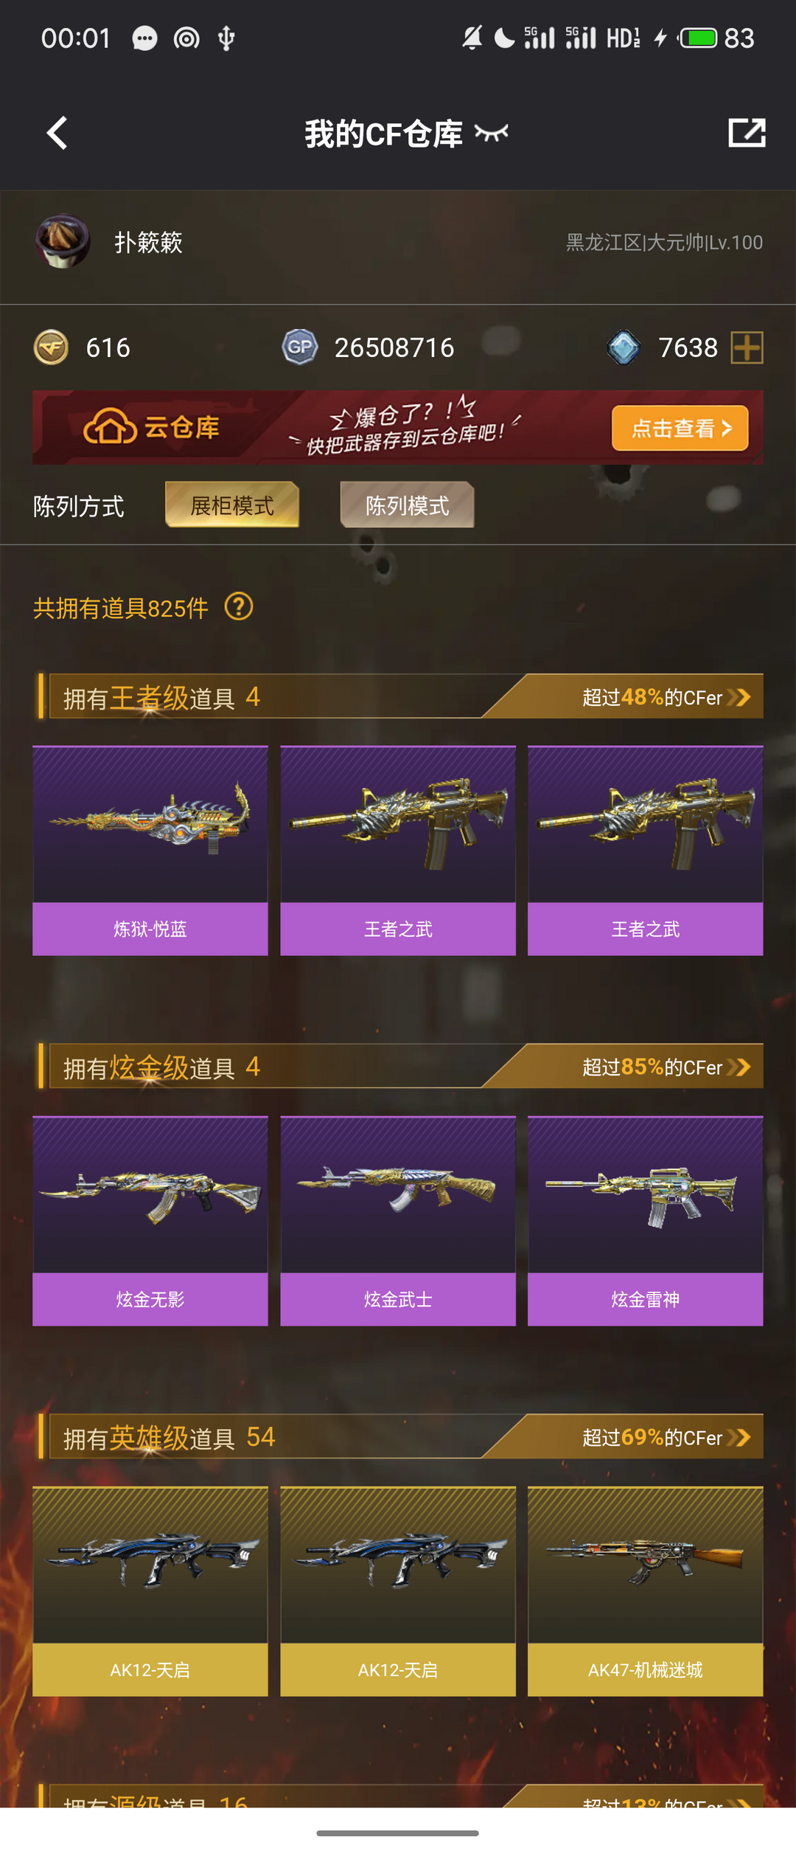Toggle the closed-eye privacy icon

tap(492, 133)
